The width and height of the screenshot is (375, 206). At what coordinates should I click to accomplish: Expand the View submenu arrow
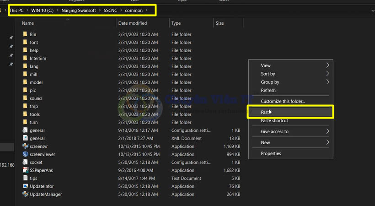click(327, 65)
